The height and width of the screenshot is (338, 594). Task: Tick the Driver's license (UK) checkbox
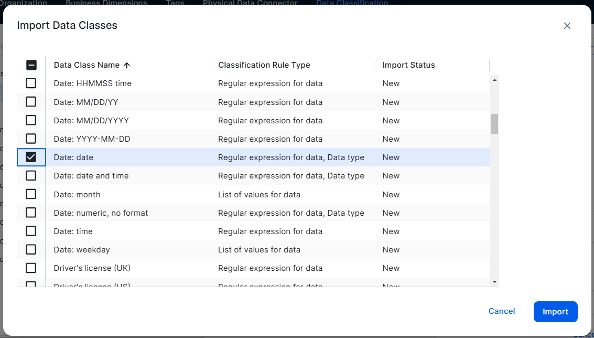[31, 268]
